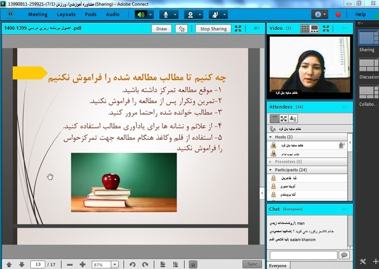The height and width of the screenshot is (269, 379).
Task: Open the 87% zoom level dropdown
Action: 115,265
